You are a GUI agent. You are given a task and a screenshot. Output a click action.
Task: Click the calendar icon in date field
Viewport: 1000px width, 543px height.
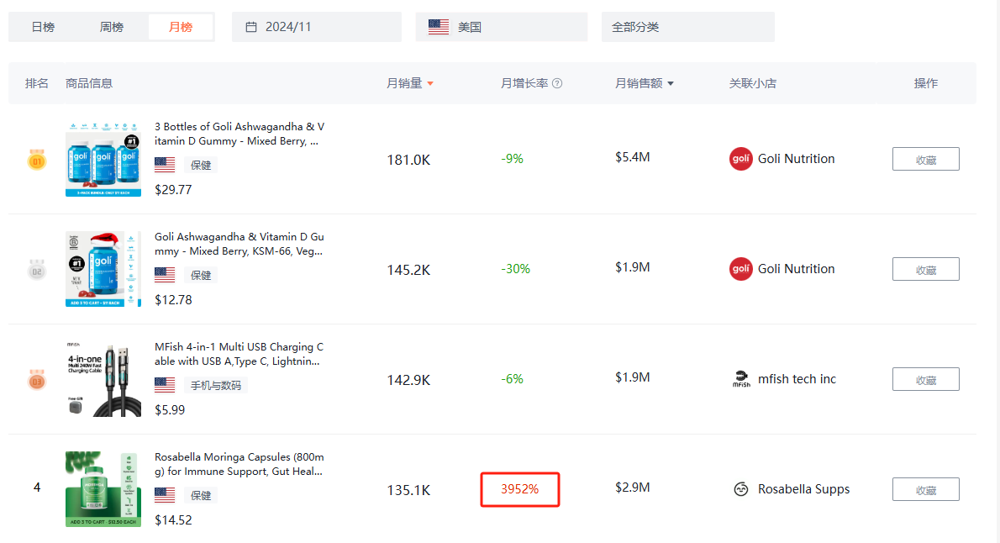[x=250, y=27]
